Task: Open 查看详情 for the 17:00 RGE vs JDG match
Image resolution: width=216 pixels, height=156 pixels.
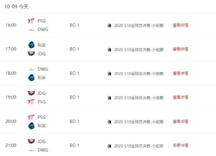Action: 180,49
